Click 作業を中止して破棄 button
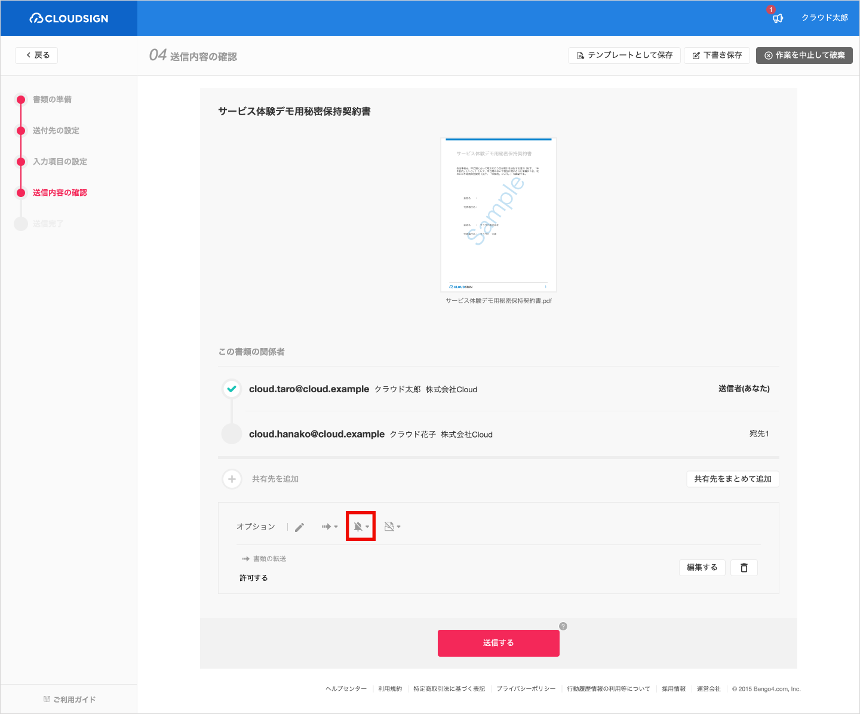This screenshot has height=714, width=860. (x=804, y=56)
